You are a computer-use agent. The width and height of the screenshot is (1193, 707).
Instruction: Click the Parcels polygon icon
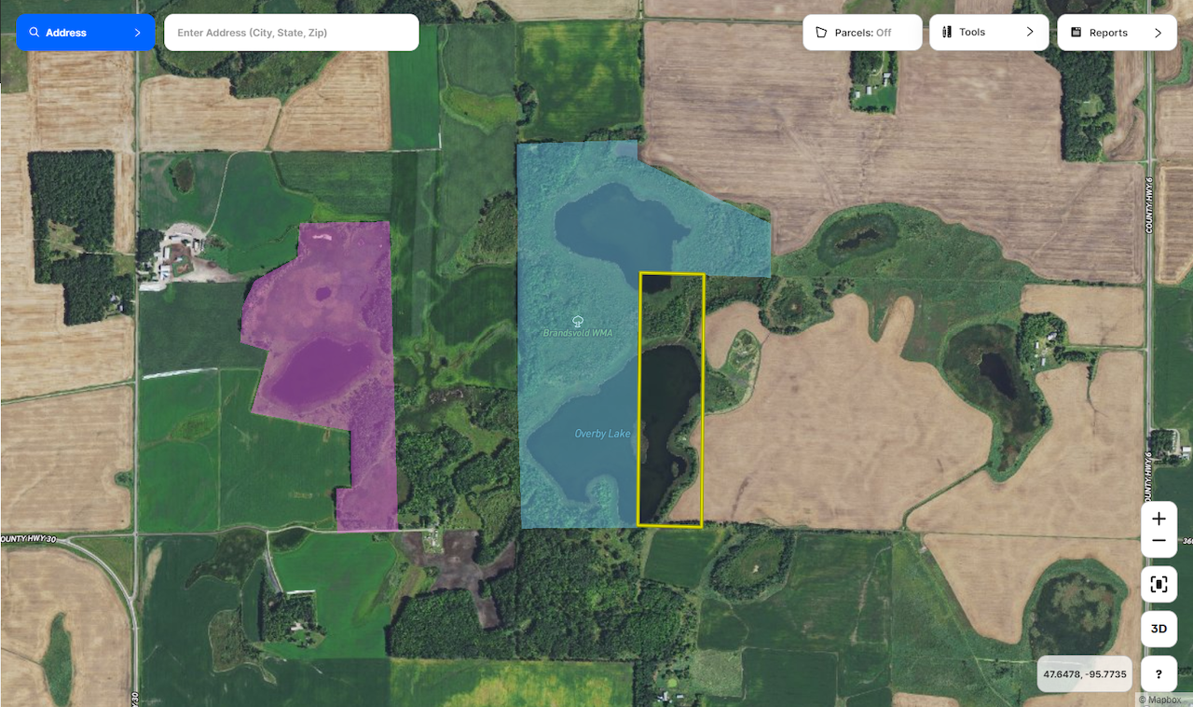pyautogui.click(x=821, y=33)
